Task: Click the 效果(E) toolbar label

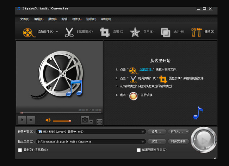Action: pyautogui.click(x=148, y=32)
